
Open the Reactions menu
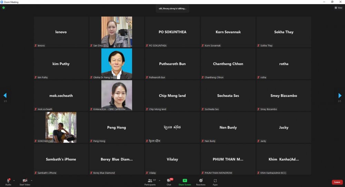pos(201,181)
